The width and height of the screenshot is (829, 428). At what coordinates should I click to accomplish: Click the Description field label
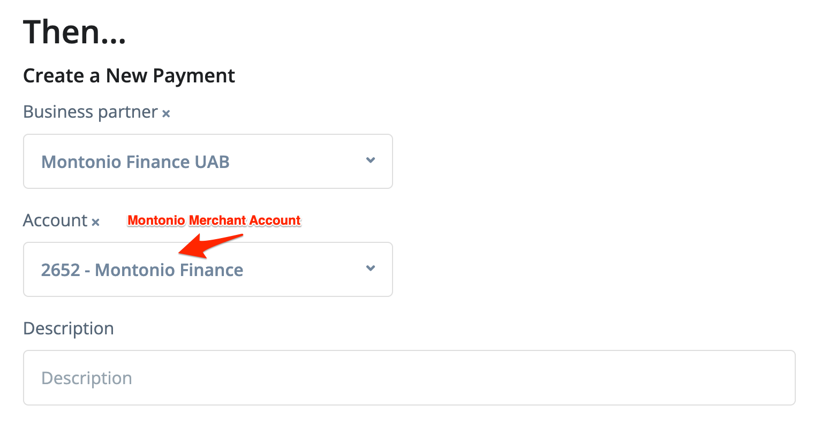click(x=69, y=328)
